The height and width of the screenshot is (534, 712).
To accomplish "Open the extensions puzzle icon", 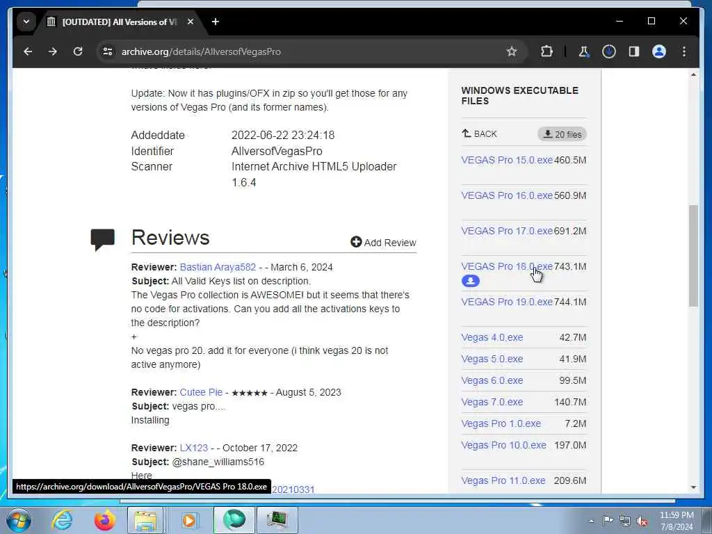I will click(547, 51).
